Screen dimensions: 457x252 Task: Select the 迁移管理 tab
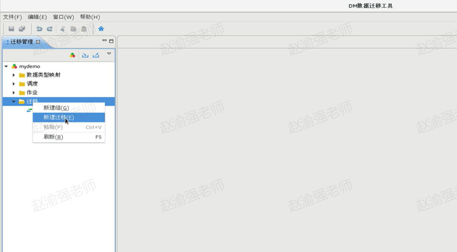coord(22,42)
